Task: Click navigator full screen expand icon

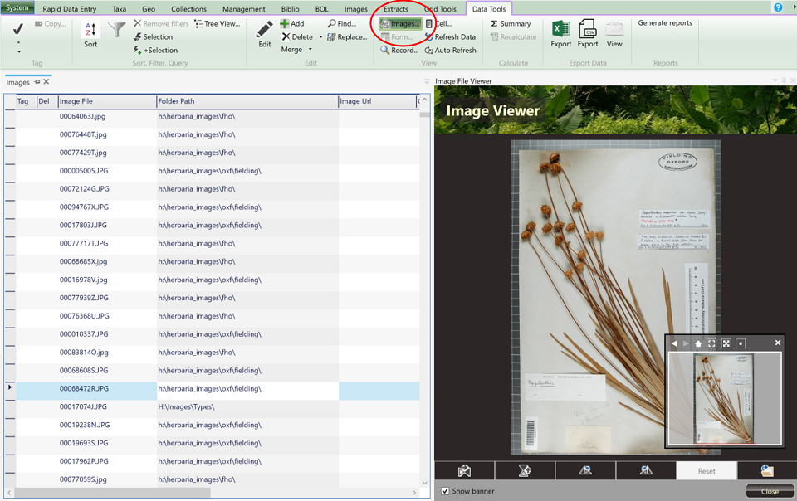Action: tap(726, 343)
